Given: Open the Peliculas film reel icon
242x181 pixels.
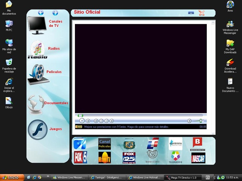Looking at the screenshot, I should pos(38,74).
